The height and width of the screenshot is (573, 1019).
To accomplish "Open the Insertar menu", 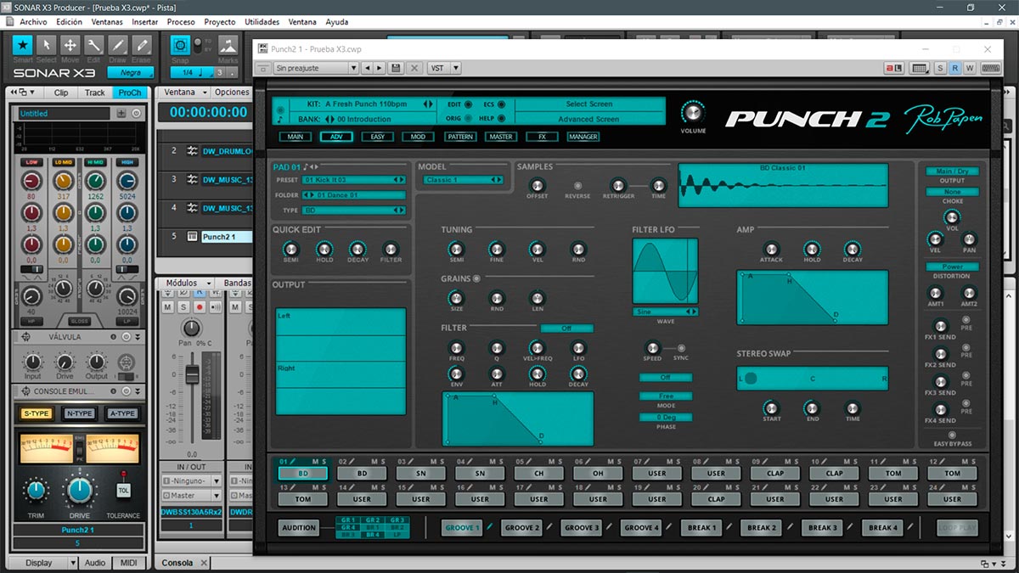I will click(145, 22).
